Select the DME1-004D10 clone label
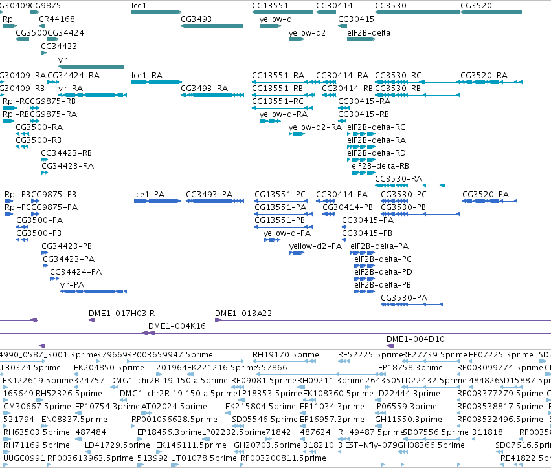 [416, 339]
